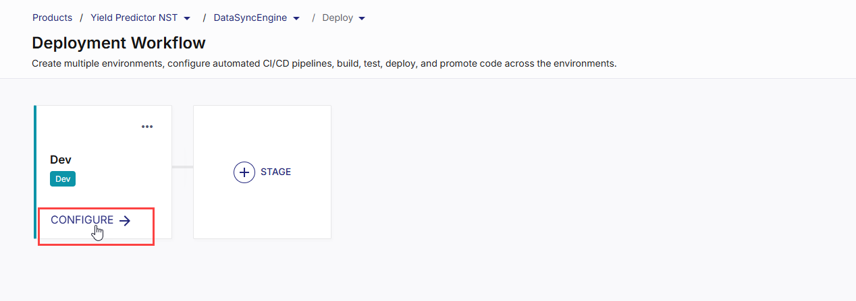Click the CONFIGURE link text
This screenshot has height=301, width=856.
[x=82, y=220]
